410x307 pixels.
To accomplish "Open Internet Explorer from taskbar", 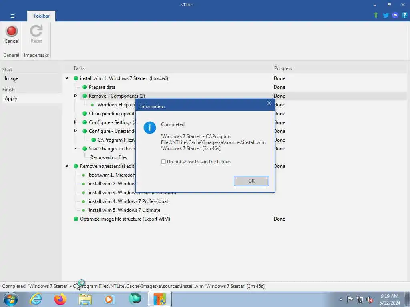I will 36,299.
